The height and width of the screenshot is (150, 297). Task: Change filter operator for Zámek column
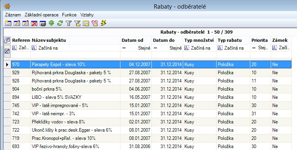(275, 48)
